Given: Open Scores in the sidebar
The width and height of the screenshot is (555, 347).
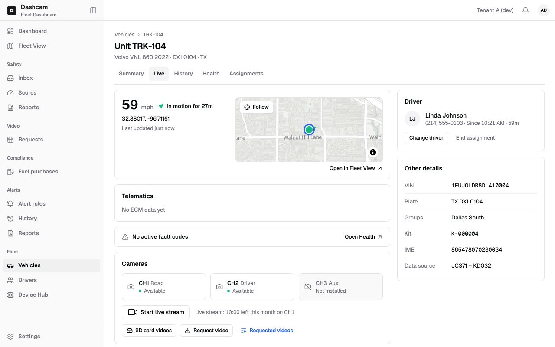Looking at the screenshot, I should pos(52,93).
